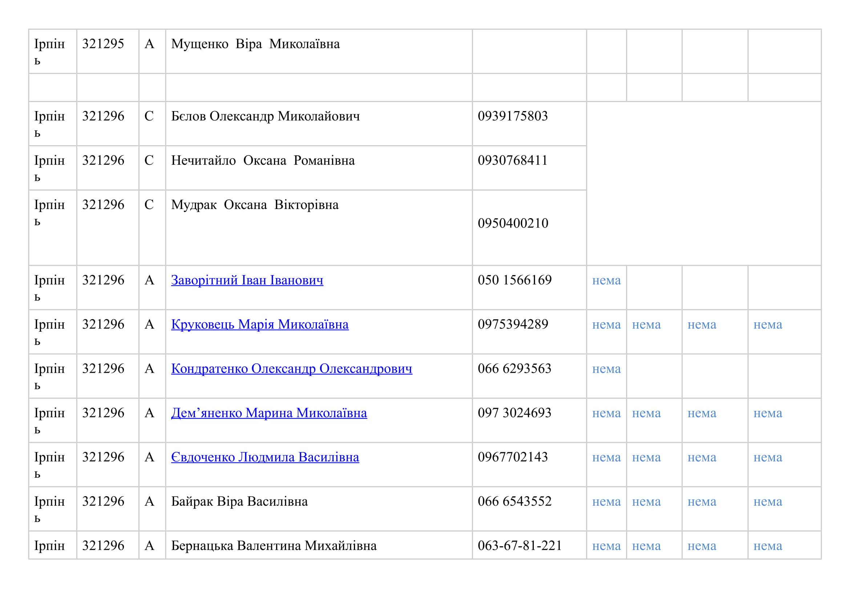Select Бєлов Олександр Миколайович cell
Image resolution: width=850 pixels, height=600 pixels.
tap(265, 117)
